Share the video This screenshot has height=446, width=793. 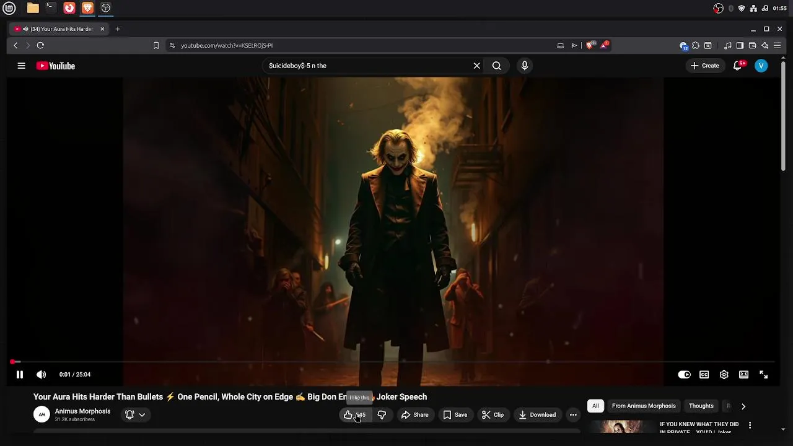414,415
